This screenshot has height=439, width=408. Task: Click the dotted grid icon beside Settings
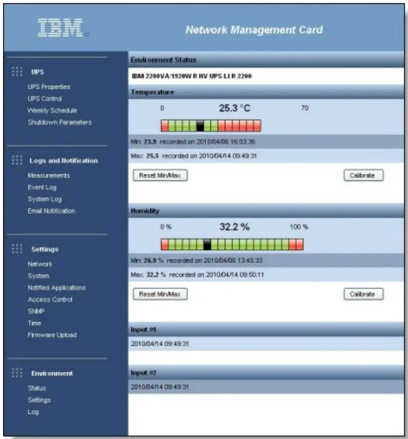pyautogui.click(x=17, y=249)
